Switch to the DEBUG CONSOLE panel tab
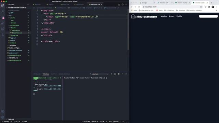This screenshot has height=123, width=219. (64, 74)
